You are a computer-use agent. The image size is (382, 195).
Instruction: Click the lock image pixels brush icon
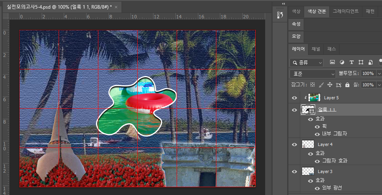click(x=321, y=85)
